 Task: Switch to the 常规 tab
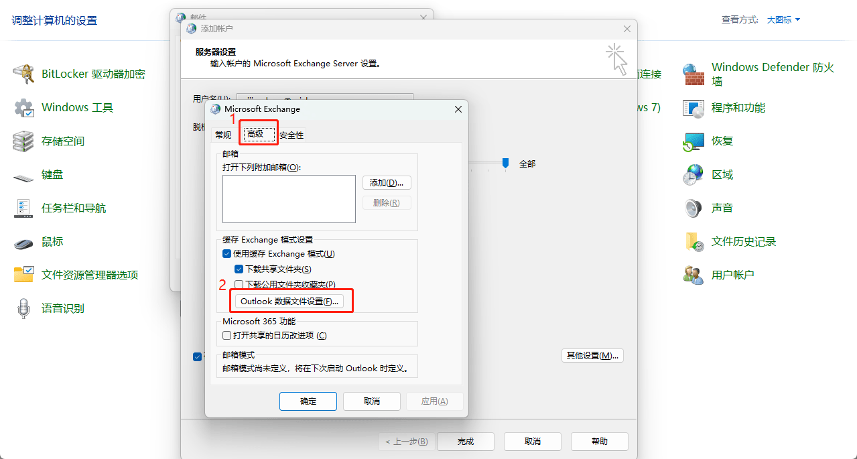[x=223, y=135]
